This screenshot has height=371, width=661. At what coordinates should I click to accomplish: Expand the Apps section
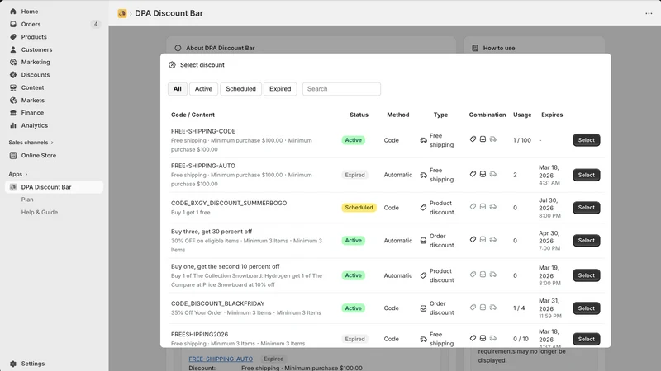tap(17, 174)
